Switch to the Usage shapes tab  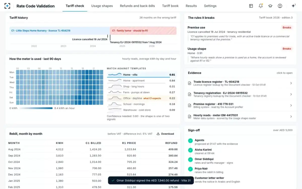tap(102, 6)
